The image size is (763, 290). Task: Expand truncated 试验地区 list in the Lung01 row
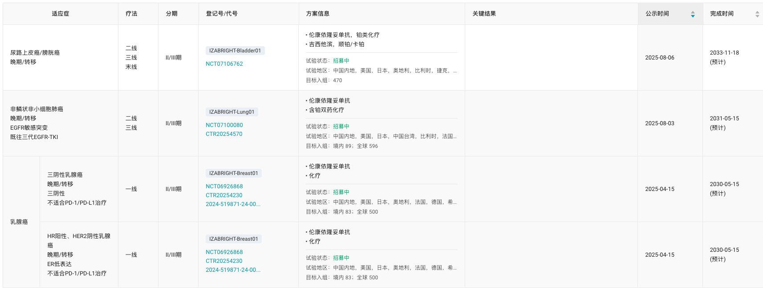[x=455, y=136]
